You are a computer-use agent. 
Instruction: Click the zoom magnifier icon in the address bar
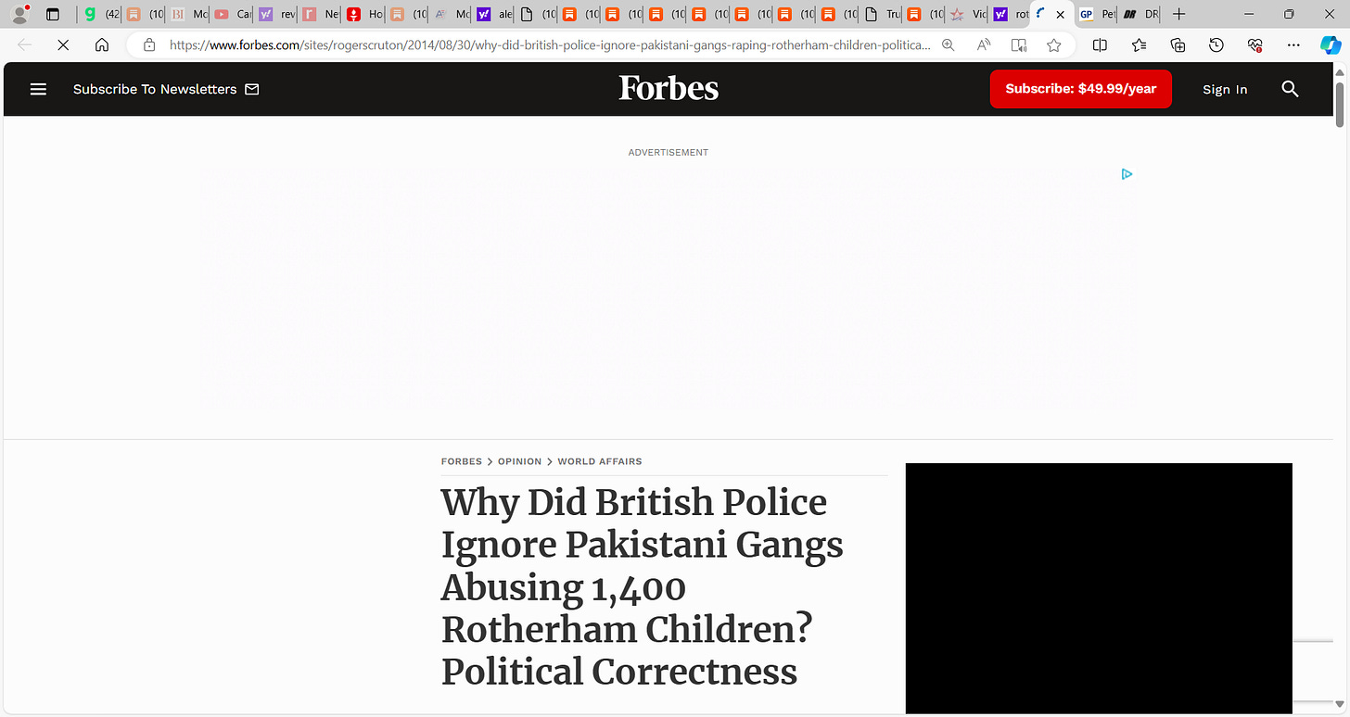[948, 44]
